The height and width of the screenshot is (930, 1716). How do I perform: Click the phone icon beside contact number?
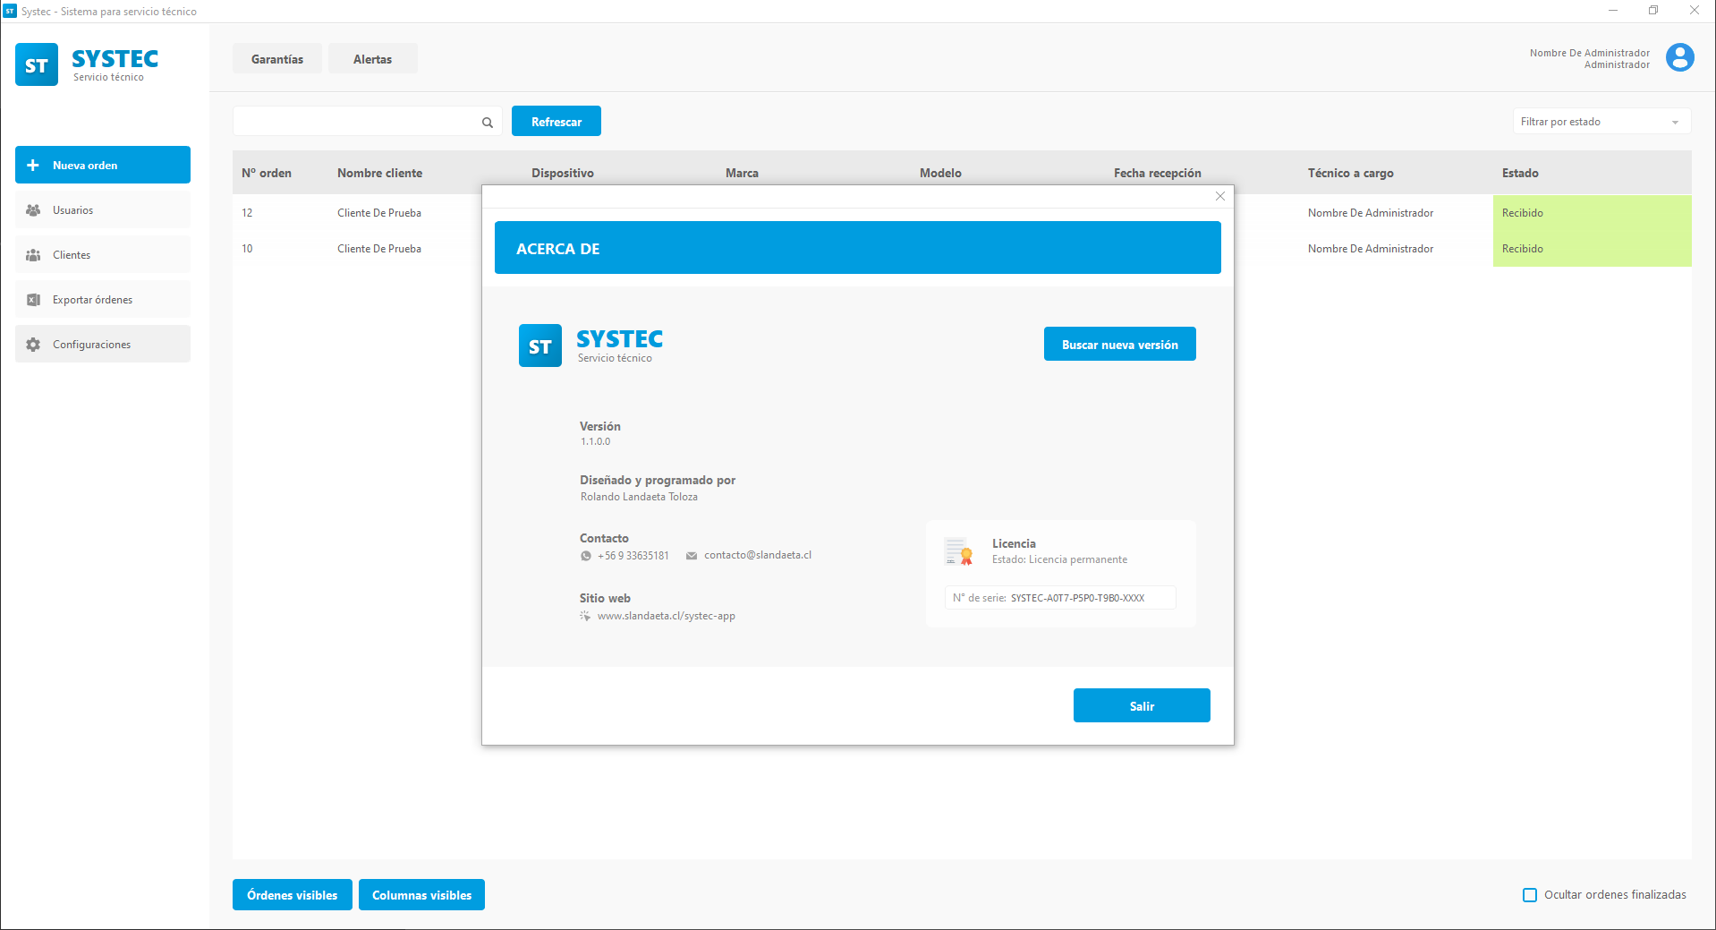coord(586,556)
